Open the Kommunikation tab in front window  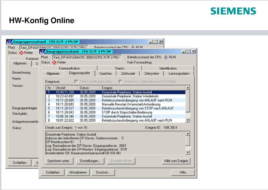pyautogui.click(x=70, y=68)
